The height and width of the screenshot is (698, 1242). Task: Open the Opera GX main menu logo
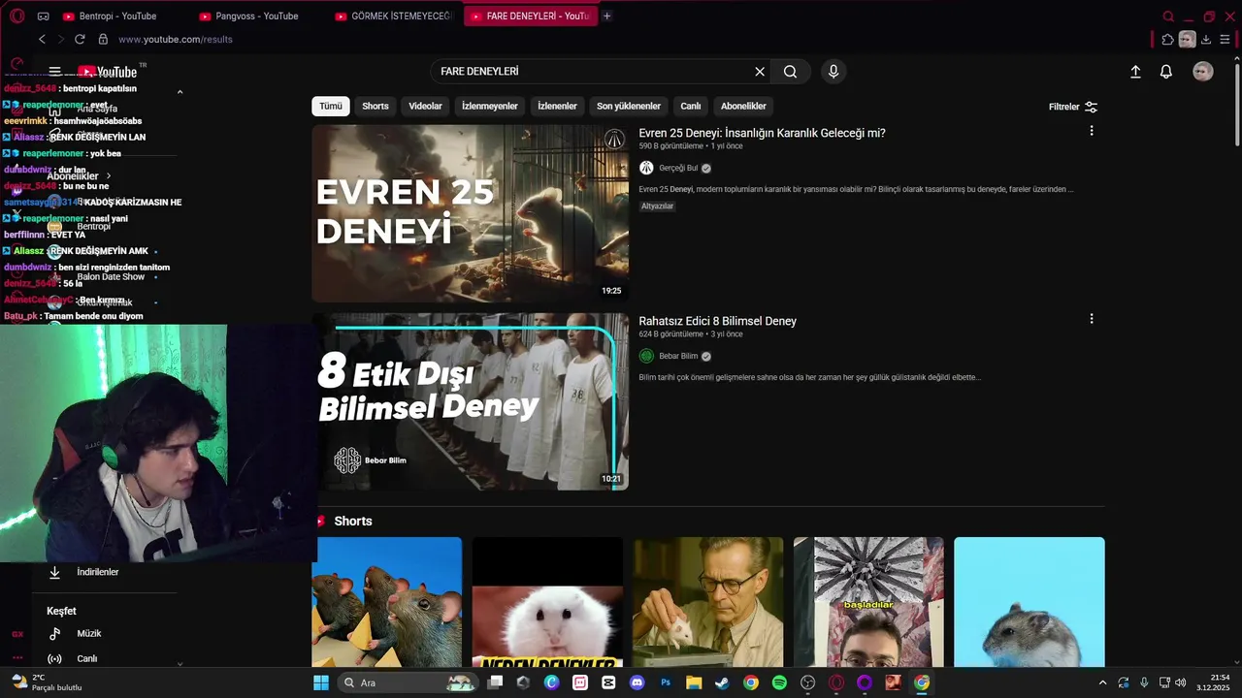pyautogui.click(x=17, y=16)
